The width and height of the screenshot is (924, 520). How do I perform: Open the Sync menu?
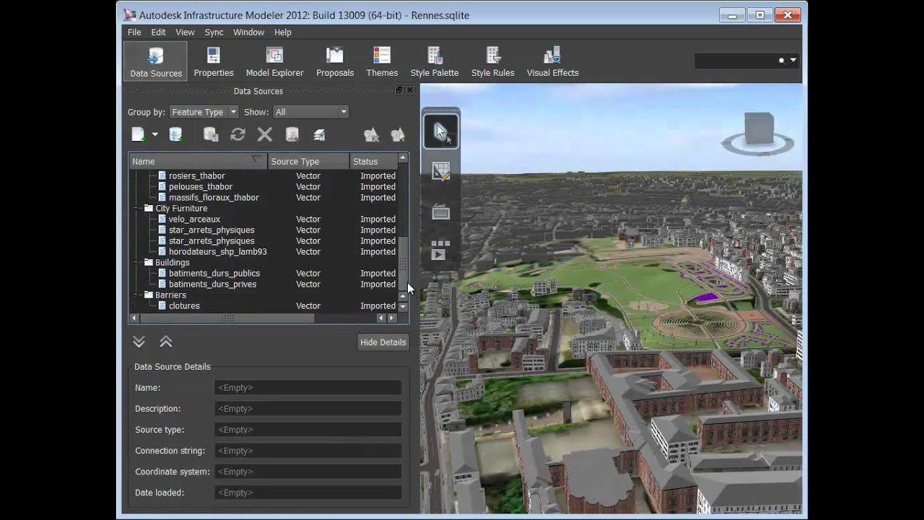tap(214, 32)
